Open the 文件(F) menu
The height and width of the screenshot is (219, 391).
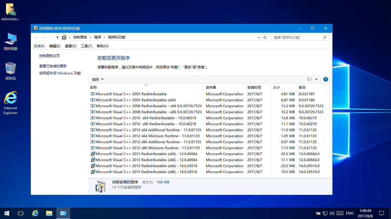(39, 46)
